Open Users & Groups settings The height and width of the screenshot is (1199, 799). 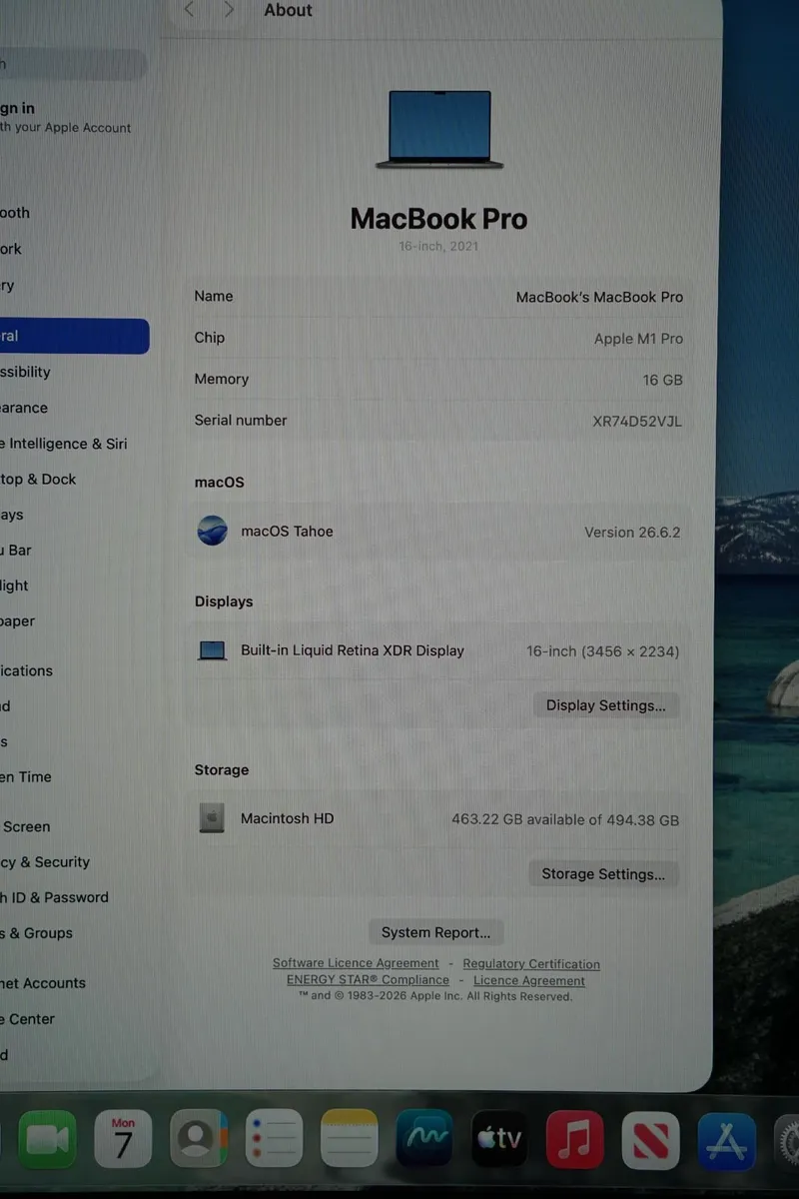coord(38,933)
